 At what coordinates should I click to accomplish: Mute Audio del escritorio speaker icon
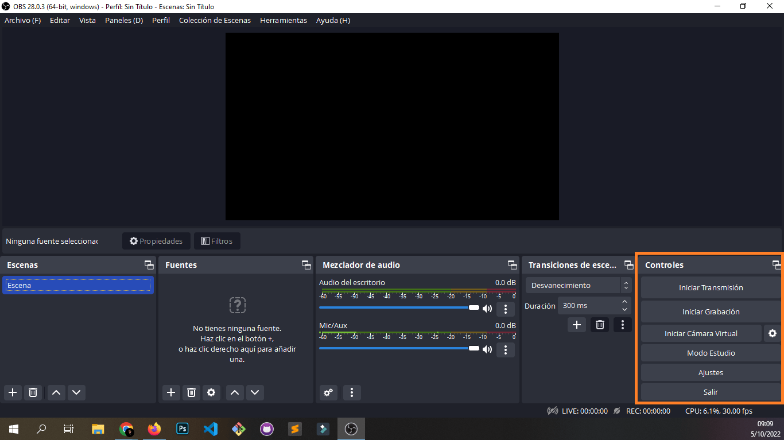[x=487, y=308]
